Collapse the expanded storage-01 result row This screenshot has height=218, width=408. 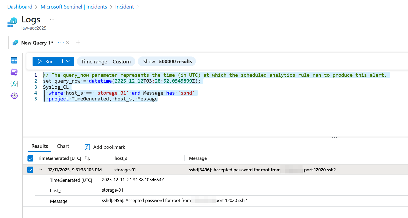point(41,169)
